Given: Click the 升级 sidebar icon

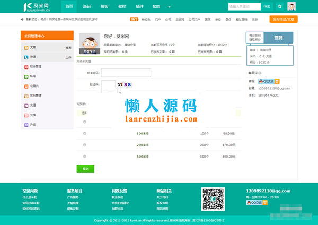Looking at the screenshot, I should pos(25,124).
